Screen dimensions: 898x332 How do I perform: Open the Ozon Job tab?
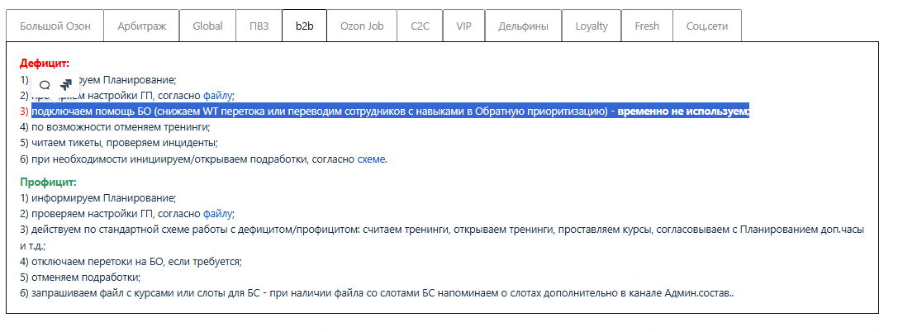point(362,26)
